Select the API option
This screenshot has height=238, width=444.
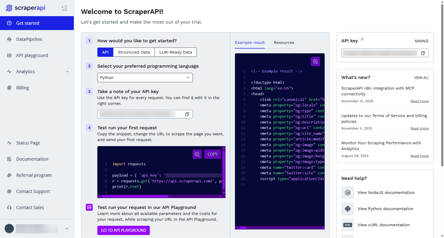(105, 52)
